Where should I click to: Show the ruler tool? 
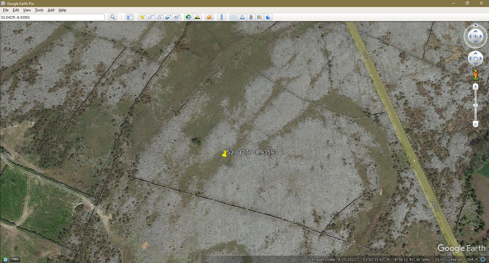click(x=222, y=17)
